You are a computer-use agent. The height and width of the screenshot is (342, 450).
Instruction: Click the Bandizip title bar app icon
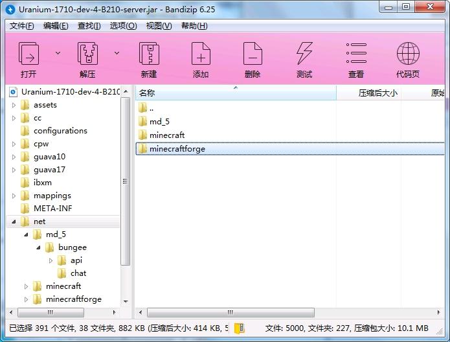click(x=10, y=10)
